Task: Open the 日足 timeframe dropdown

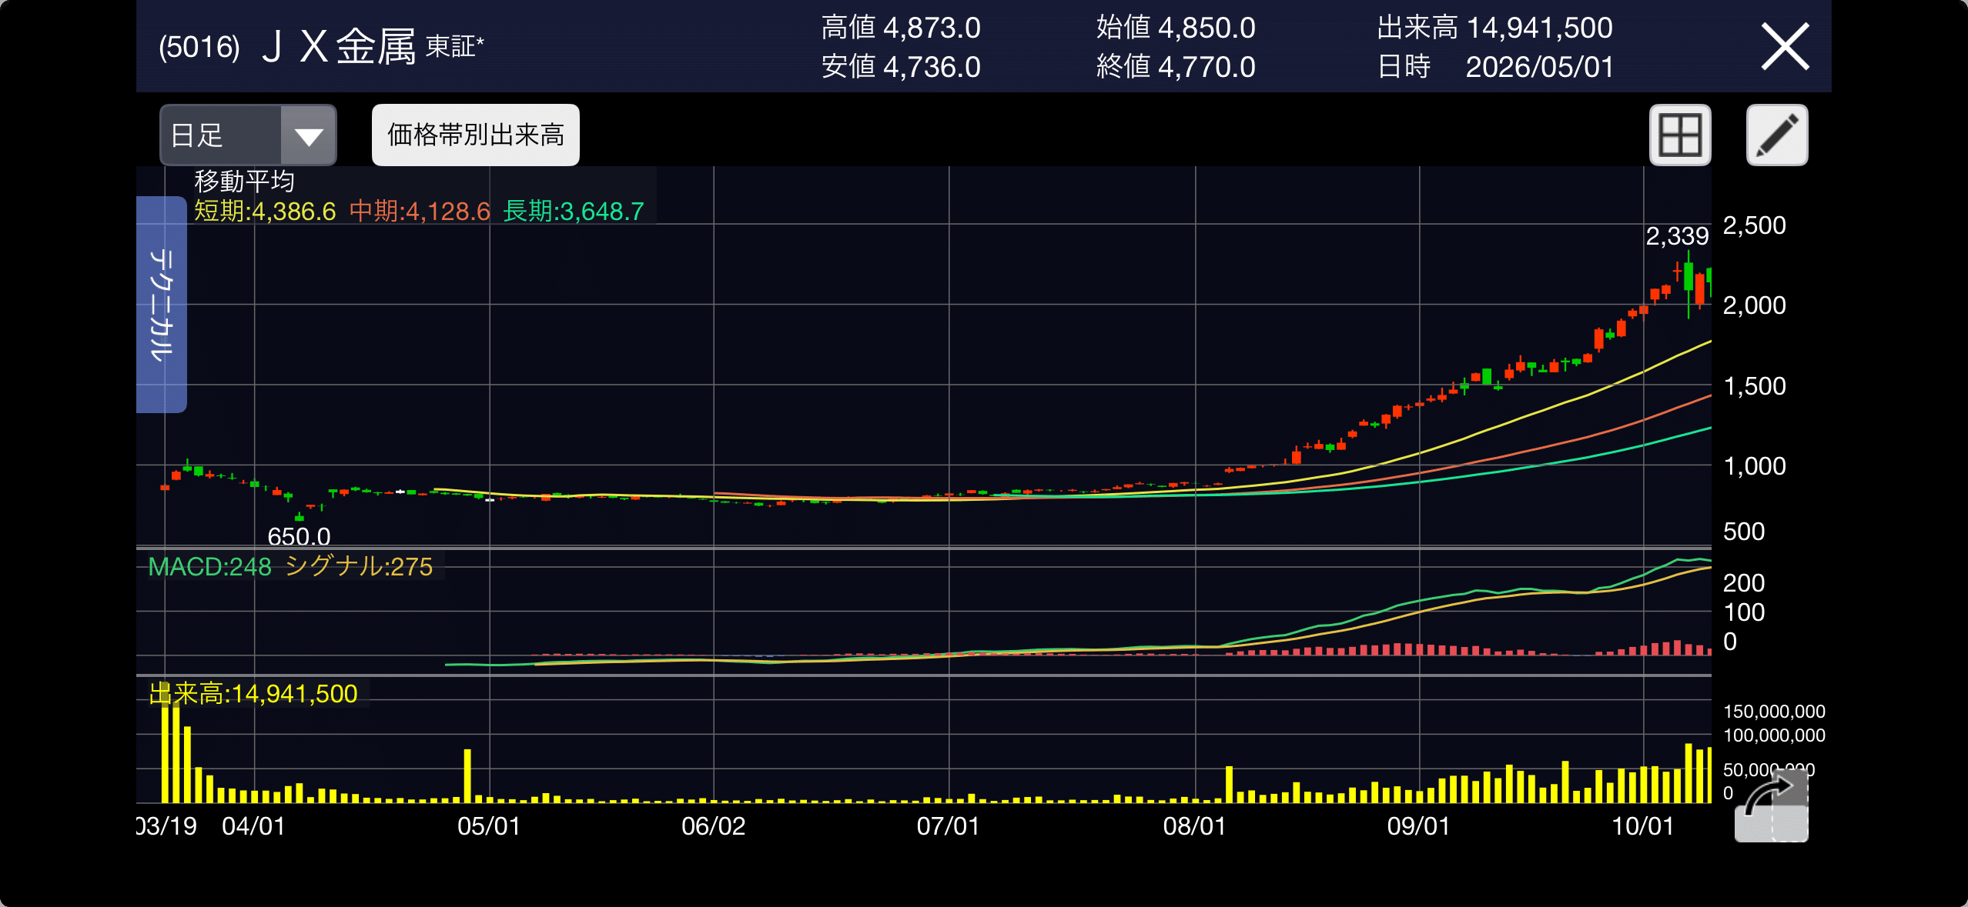Action: click(248, 135)
